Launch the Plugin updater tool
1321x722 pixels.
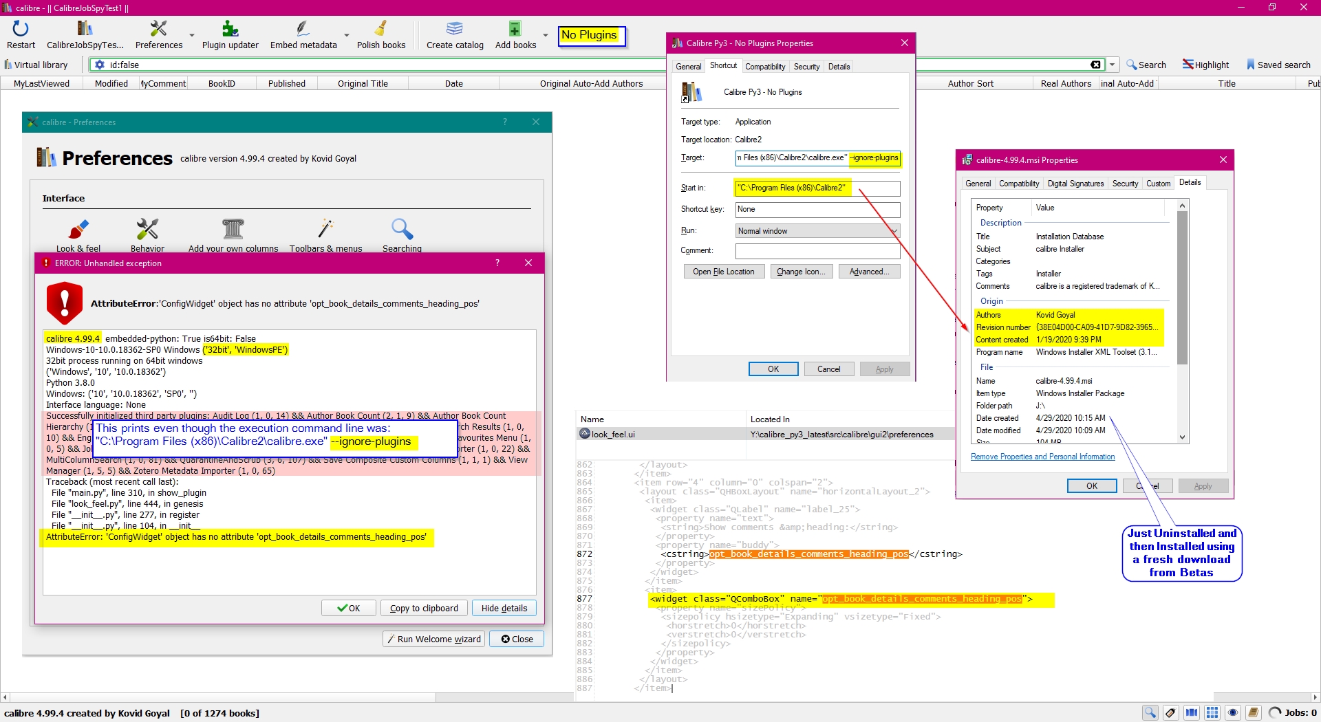230,35
